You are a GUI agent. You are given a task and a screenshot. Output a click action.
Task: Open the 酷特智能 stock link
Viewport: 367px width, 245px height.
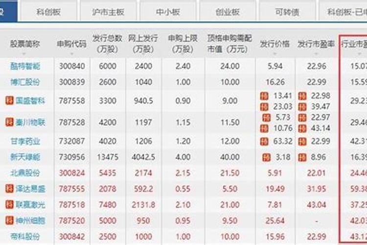[x=25, y=66]
